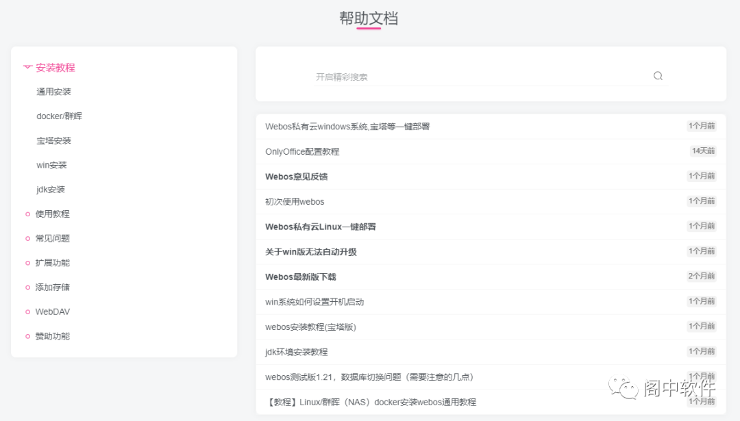Click 1个月前 tag on Webos意见反馈 row
The width and height of the screenshot is (740, 421).
pos(702,176)
